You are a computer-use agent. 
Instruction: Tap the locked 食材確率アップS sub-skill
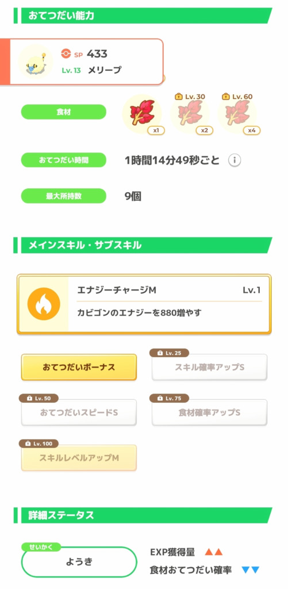tap(209, 412)
